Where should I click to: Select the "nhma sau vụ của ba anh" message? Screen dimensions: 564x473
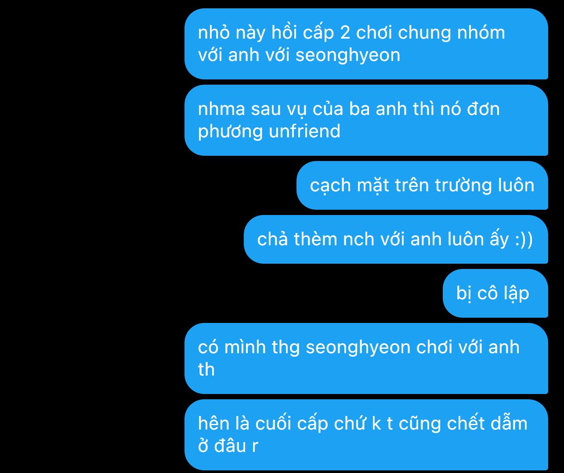[366, 120]
